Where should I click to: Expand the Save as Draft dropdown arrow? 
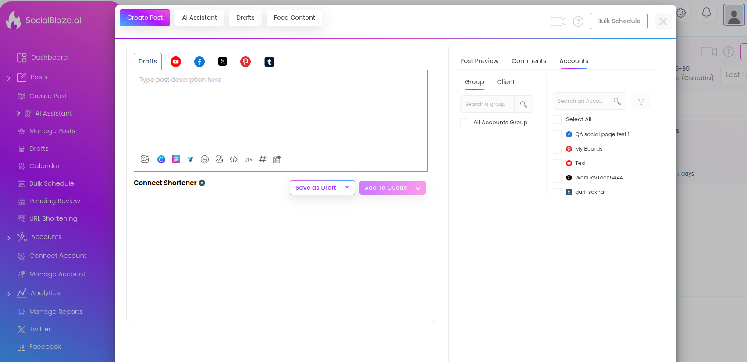pos(347,187)
